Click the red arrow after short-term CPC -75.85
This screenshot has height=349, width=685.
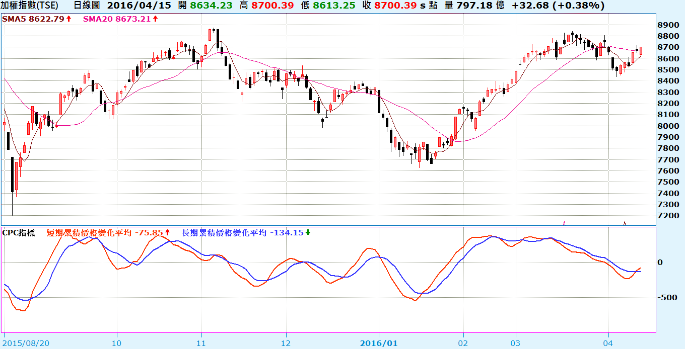168,233
